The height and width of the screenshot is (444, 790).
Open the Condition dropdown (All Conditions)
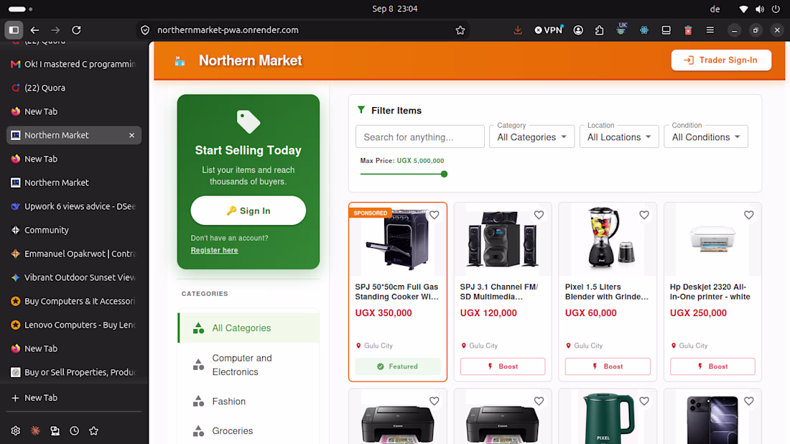[706, 137]
